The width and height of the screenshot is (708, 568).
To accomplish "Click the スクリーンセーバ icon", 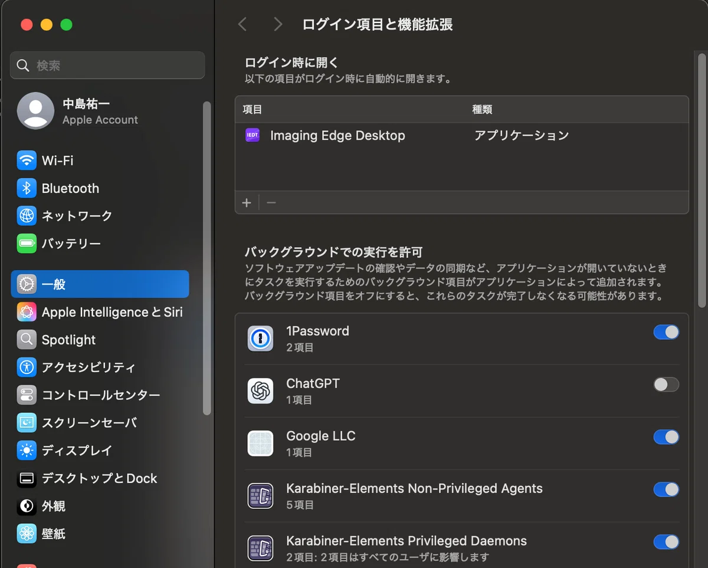I will click(27, 423).
